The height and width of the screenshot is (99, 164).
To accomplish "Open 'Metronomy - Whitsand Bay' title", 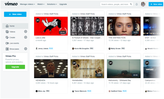I will 120,80.
